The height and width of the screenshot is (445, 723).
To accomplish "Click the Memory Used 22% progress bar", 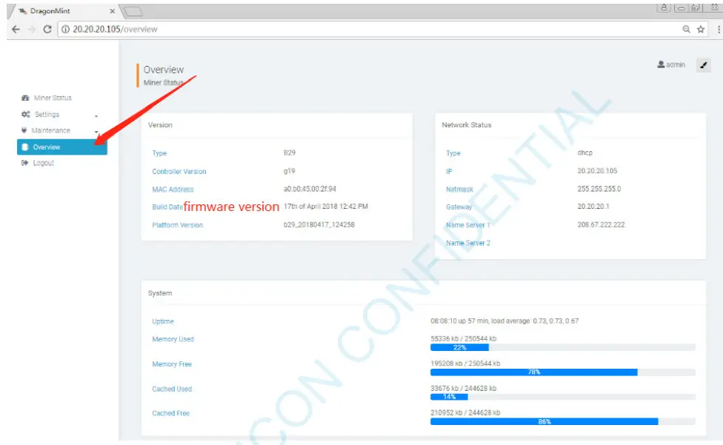I will [563, 347].
